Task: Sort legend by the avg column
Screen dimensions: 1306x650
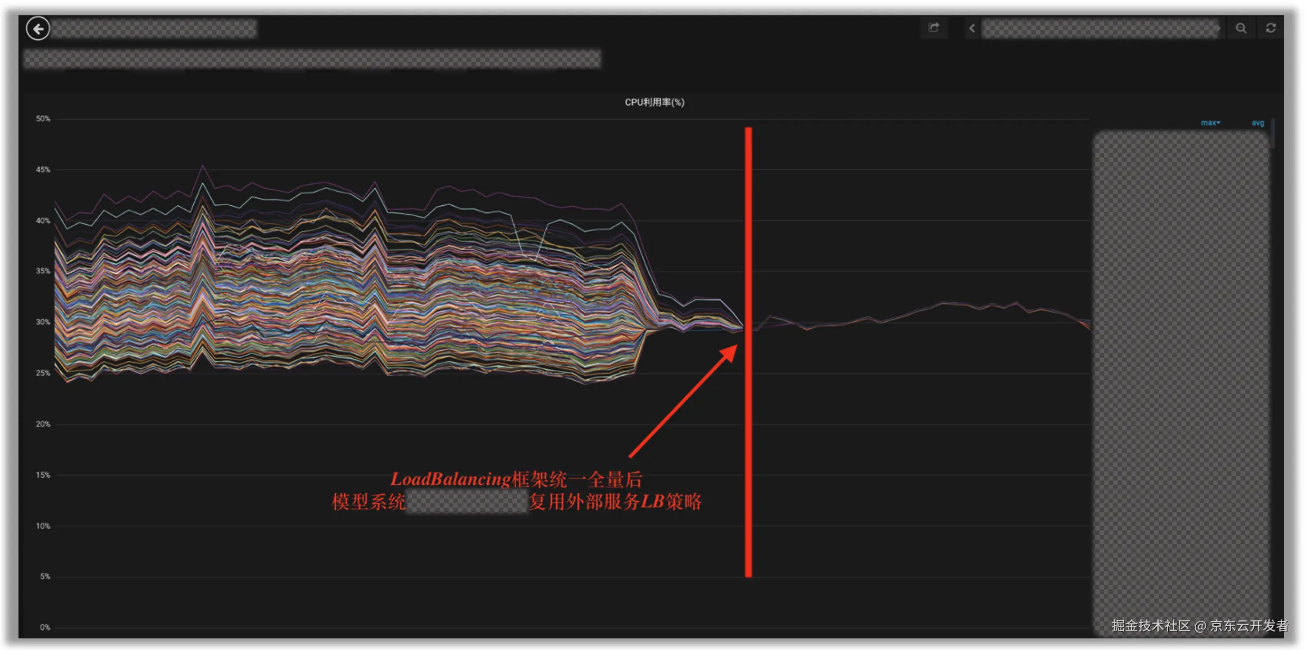Action: pyautogui.click(x=1257, y=123)
